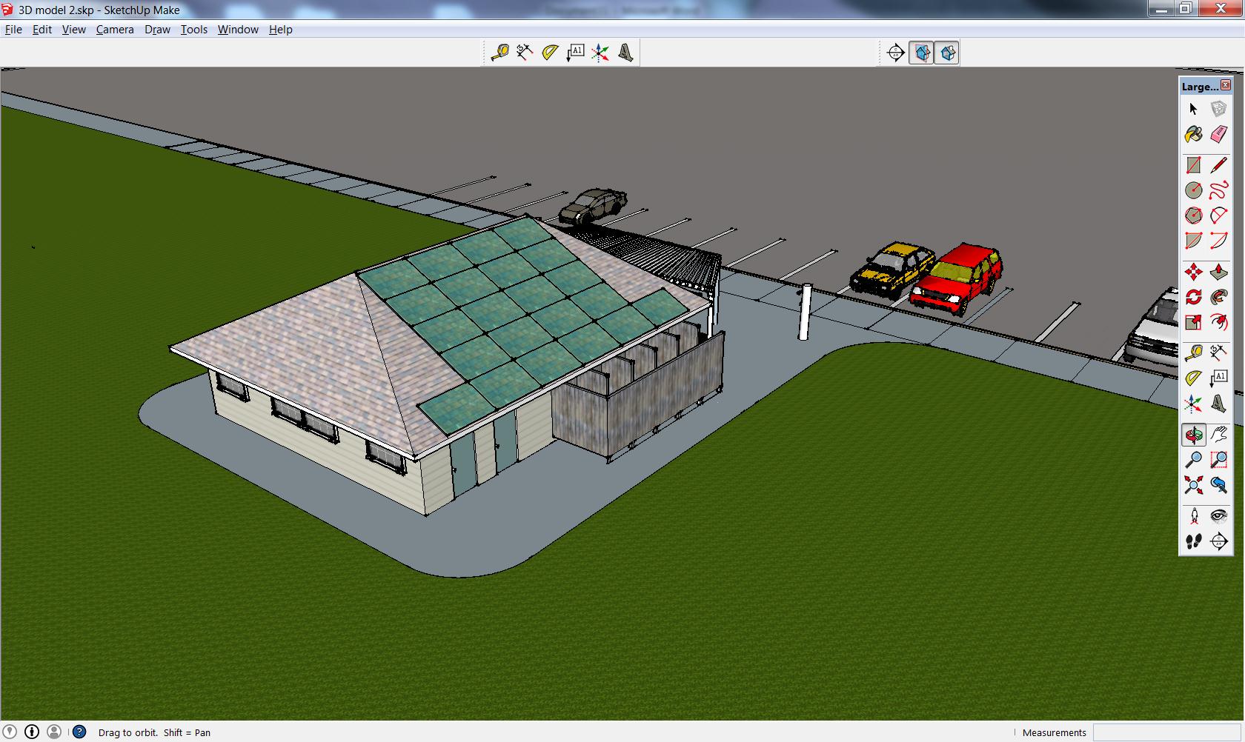The width and height of the screenshot is (1245, 742).
Task: Activate the pink Eraser tool
Action: 1218,134
